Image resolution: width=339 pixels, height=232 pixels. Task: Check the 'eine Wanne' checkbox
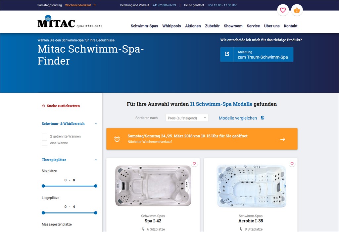click(45, 143)
